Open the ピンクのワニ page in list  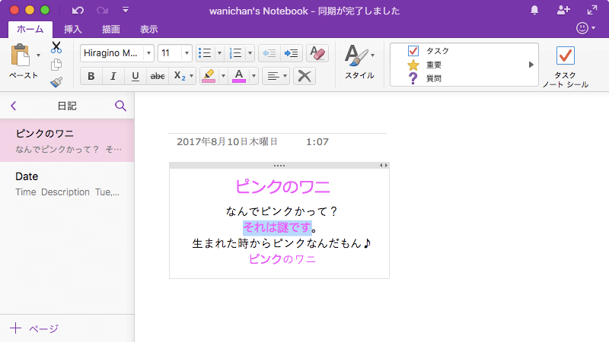[67, 141]
